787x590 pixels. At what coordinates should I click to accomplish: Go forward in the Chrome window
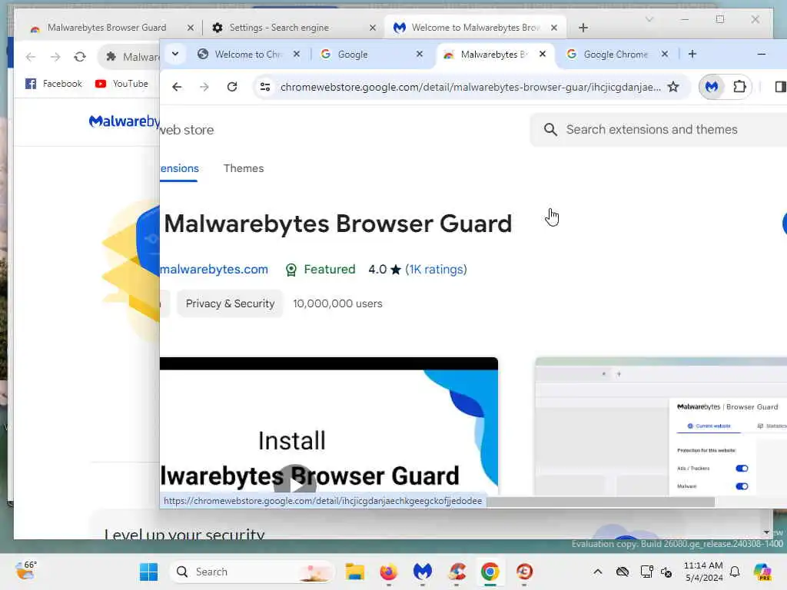pos(204,87)
